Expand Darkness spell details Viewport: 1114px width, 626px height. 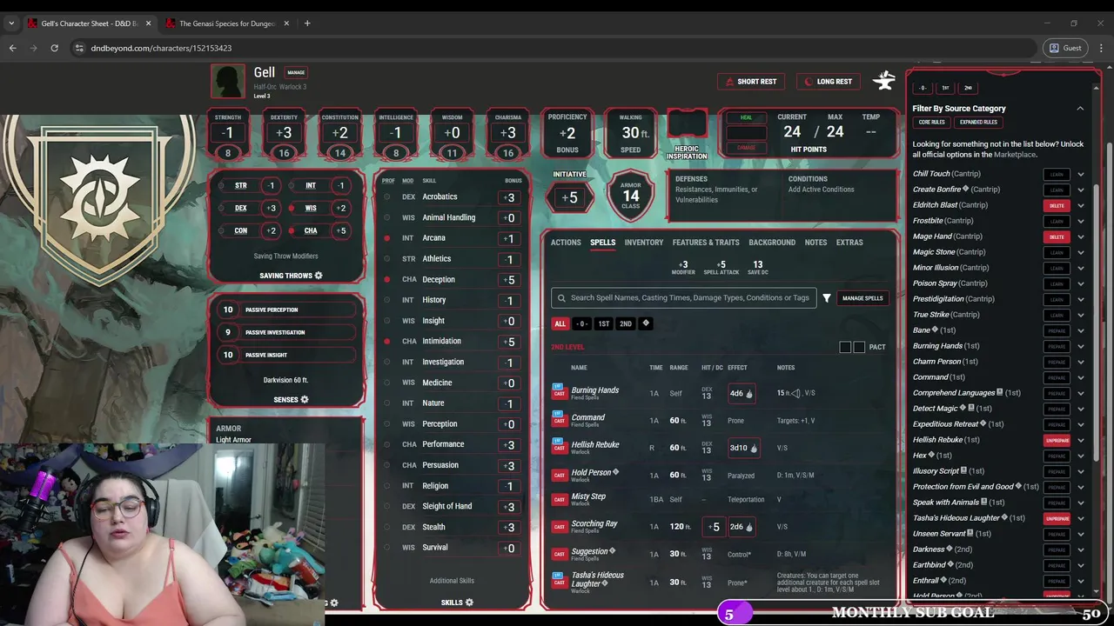tap(1080, 549)
